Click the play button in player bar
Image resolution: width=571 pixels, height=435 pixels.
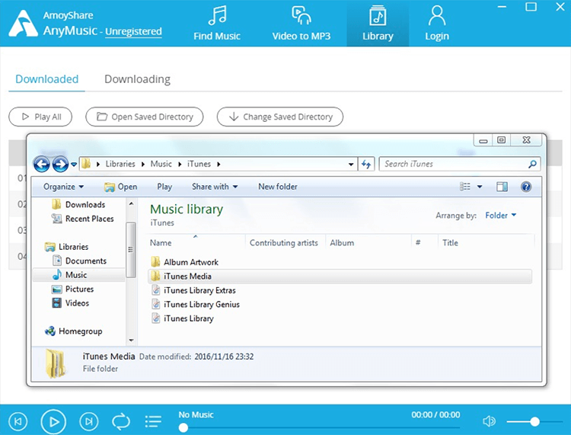pyautogui.click(x=53, y=421)
